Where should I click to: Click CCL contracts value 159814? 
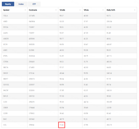click(31, 125)
